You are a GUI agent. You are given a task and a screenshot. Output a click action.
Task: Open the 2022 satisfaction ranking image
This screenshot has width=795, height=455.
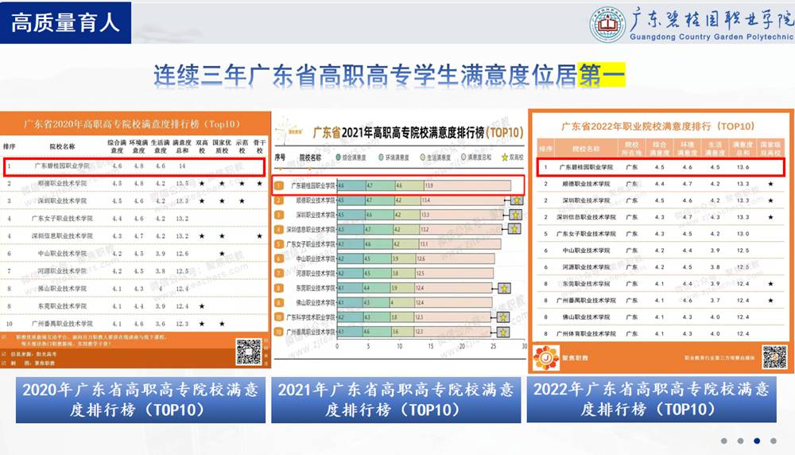661,242
